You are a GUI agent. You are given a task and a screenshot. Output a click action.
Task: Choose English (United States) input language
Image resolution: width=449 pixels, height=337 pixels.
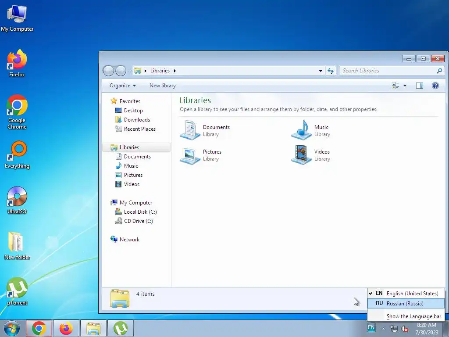(406, 293)
